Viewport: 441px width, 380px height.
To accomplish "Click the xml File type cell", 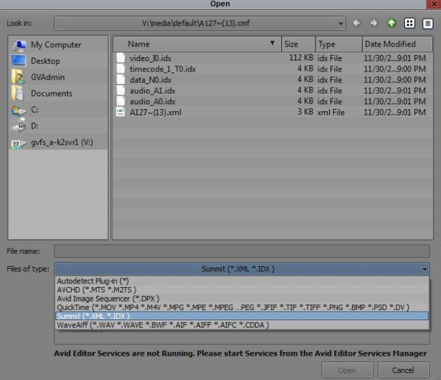I will pyautogui.click(x=331, y=113).
